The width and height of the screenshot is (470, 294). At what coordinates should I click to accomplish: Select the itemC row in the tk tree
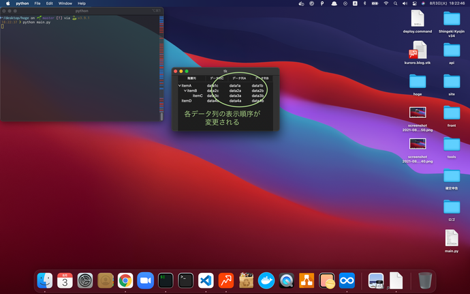225,95
